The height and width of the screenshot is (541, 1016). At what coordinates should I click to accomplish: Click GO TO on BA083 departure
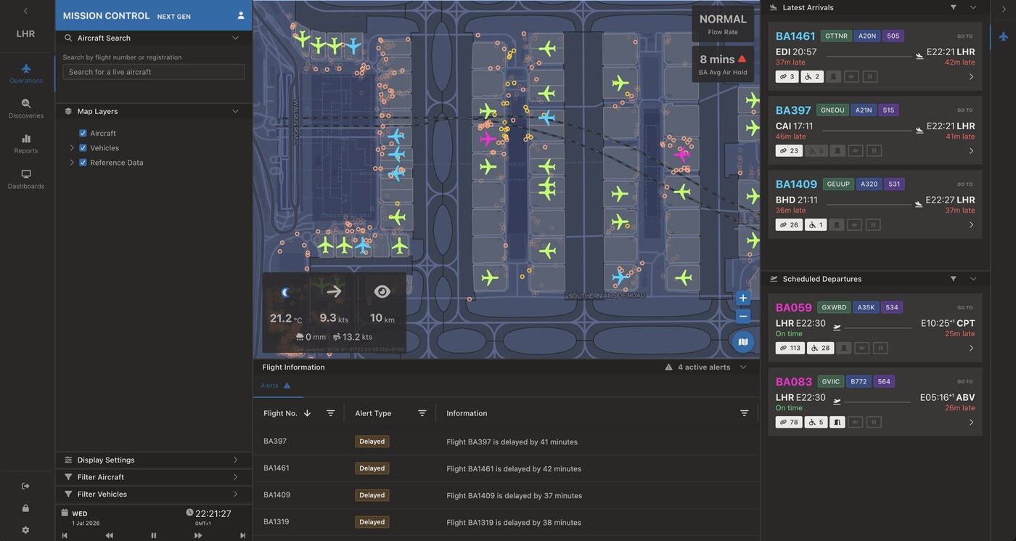pyautogui.click(x=964, y=381)
